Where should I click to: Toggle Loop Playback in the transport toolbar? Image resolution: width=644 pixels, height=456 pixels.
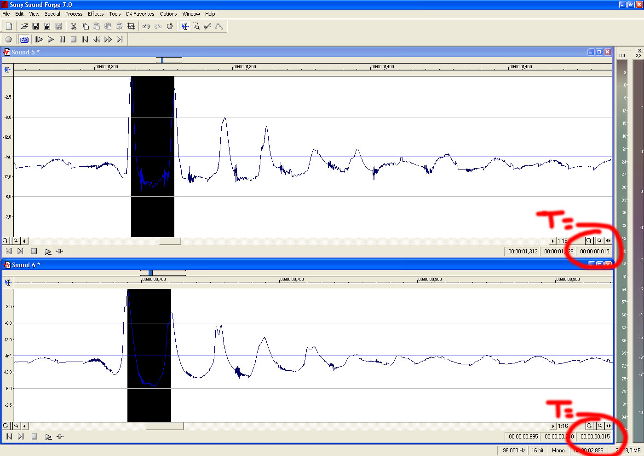tap(24, 40)
